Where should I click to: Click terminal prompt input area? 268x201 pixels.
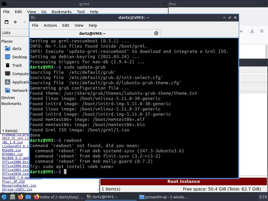pyautogui.click(x=65, y=172)
